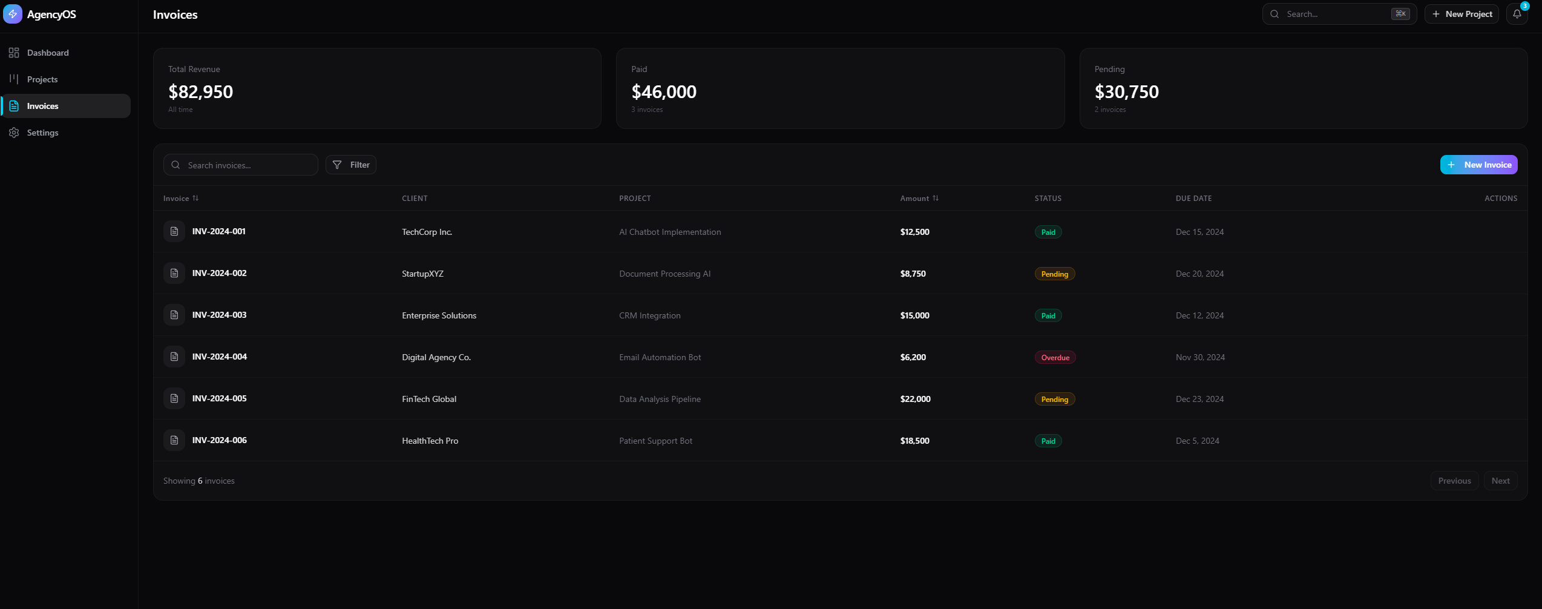Viewport: 1542px width, 609px height.
Task: Click the AgencyOS lightning bolt logo icon
Action: point(13,14)
